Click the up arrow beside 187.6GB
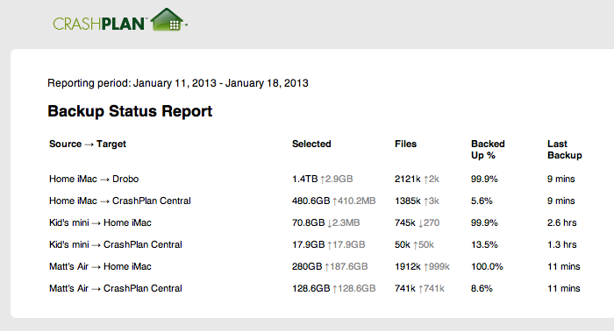 pyautogui.click(x=326, y=267)
